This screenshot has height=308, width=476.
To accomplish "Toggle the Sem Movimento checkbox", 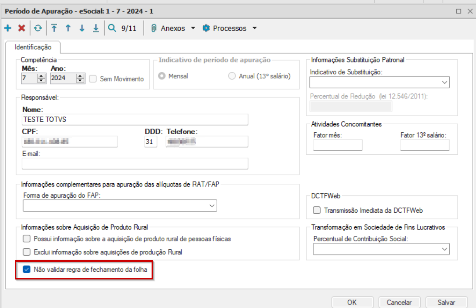I will [92, 79].
